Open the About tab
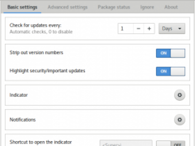Viewport: 195px width, 146px height. point(171,7)
